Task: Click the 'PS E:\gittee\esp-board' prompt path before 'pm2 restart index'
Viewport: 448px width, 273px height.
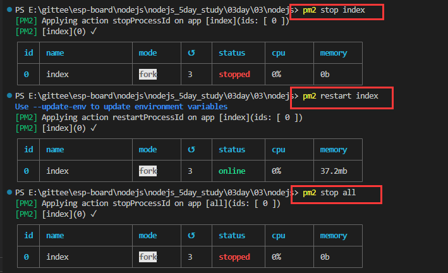Action: click(156, 96)
